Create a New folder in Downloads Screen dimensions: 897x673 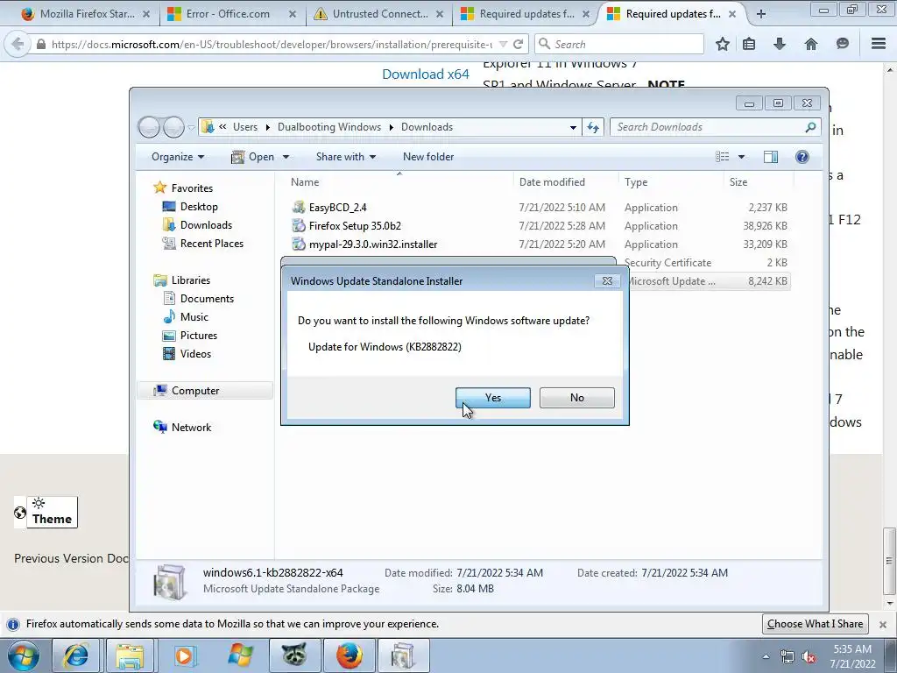pos(427,157)
